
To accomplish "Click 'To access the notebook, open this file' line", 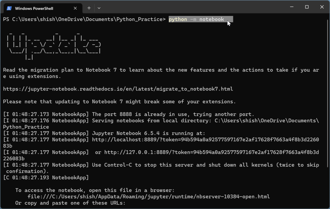I will coord(95,190).
